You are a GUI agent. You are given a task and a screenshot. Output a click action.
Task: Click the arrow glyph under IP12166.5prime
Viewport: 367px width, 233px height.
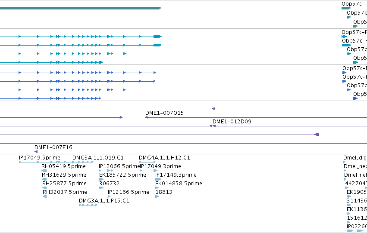(109, 196)
